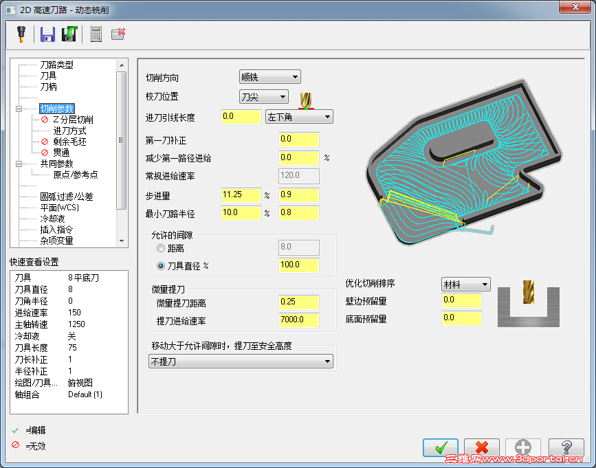Click the 微量提刀距离 field 0.25

point(299,302)
